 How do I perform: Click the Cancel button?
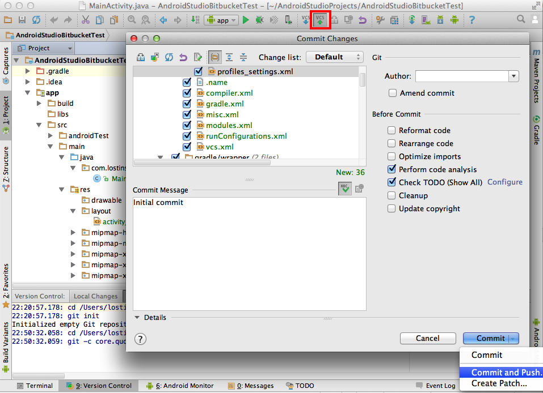[427, 338]
